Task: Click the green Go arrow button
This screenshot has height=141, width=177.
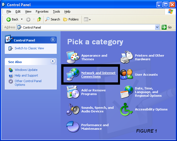Action: 164,27
